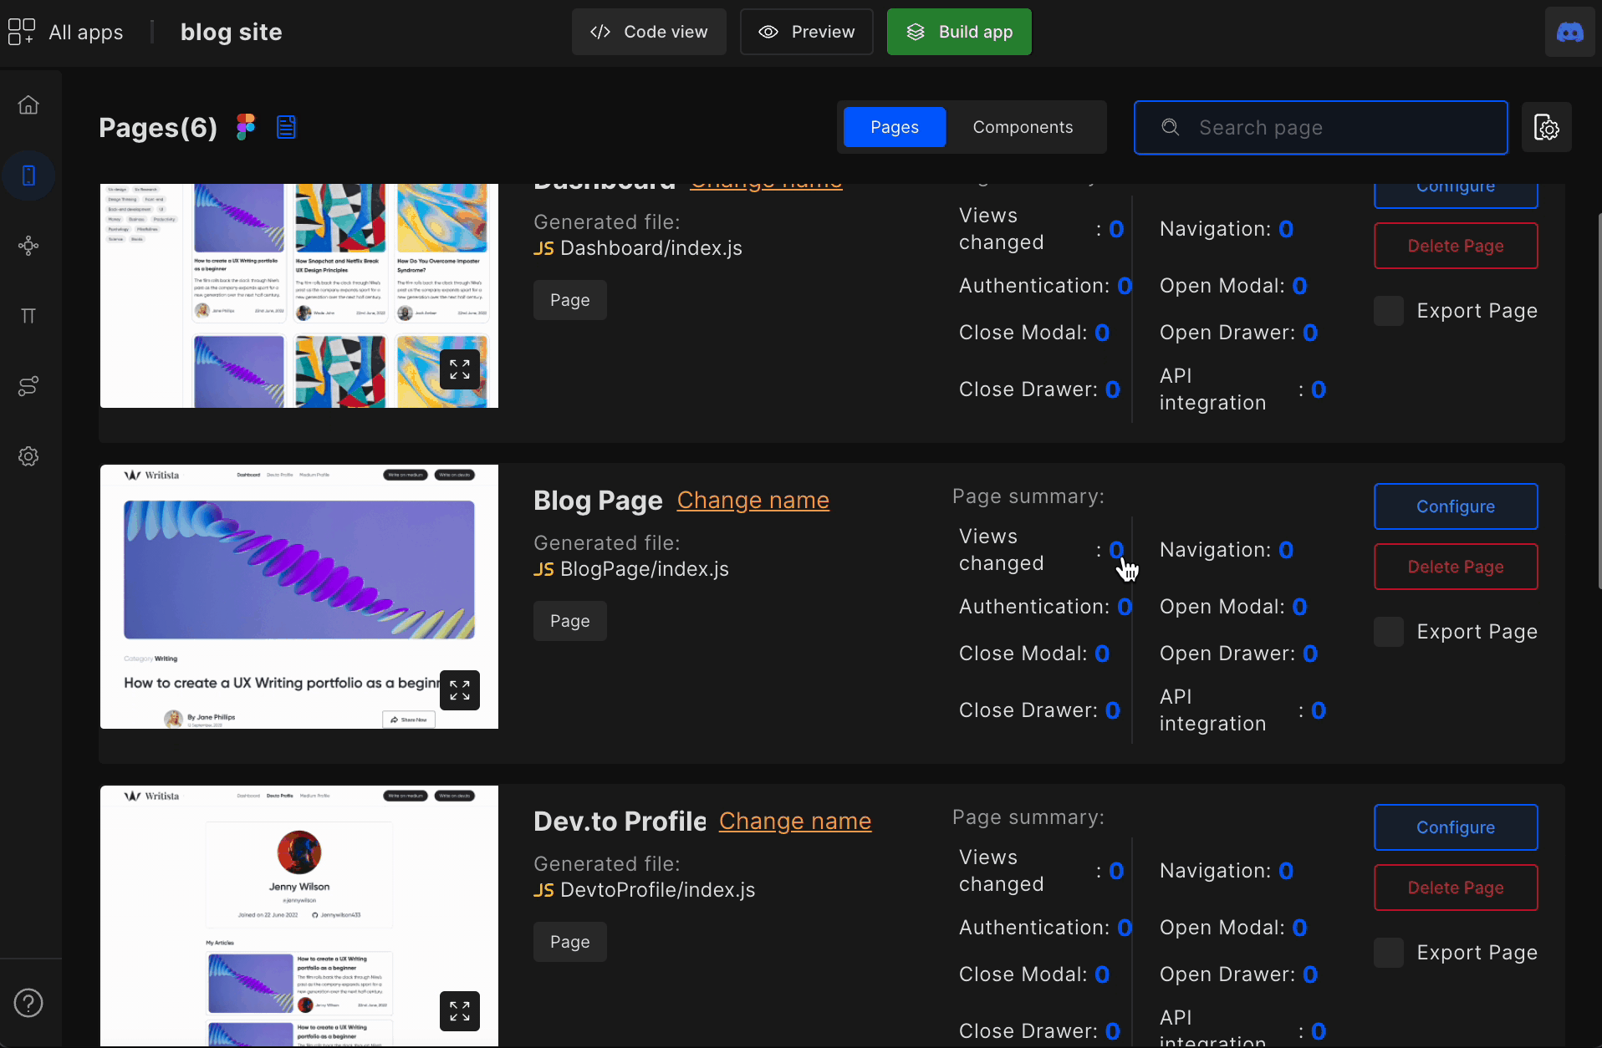Click the blue document icon next to Pages
Image resolution: width=1602 pixels, height=1048 pixels.
point(286,127)
